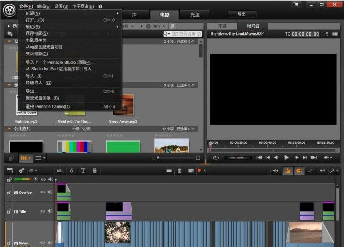344x247 pixels.
Task: Click the voice-over microphone icon
Action: pyautogui.click(x=95, y=171)
